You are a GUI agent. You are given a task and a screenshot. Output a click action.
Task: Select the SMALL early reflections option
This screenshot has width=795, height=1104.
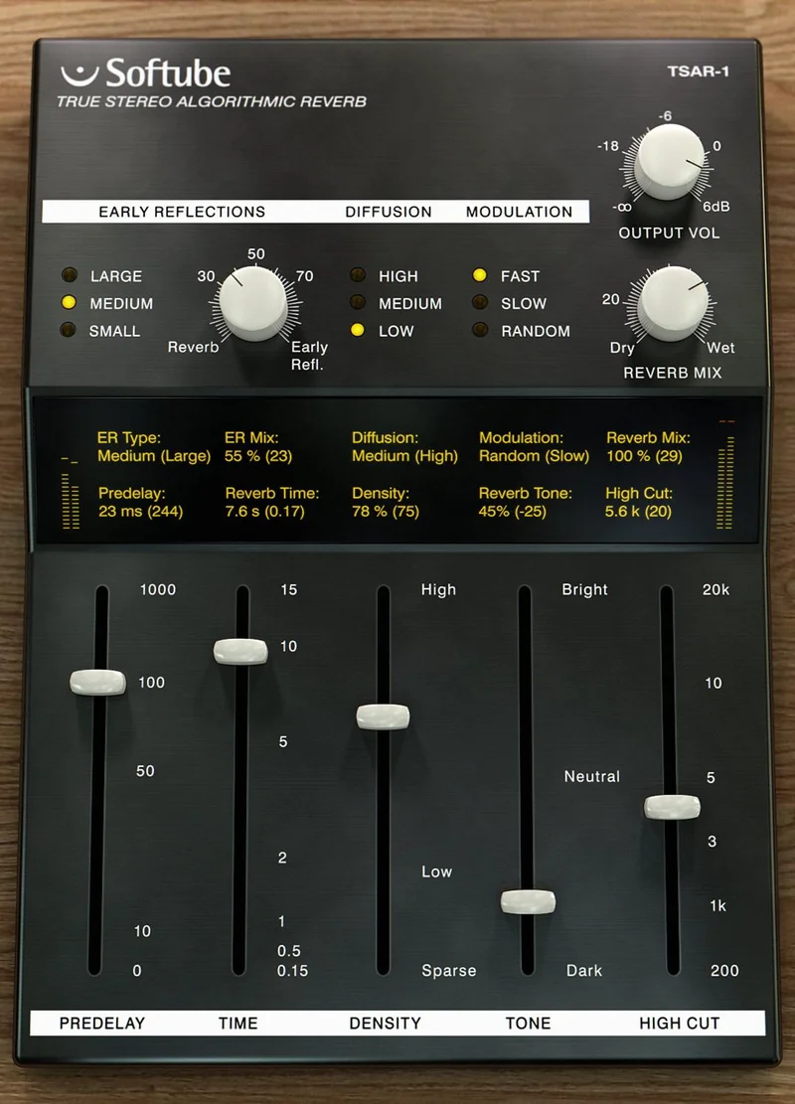[69, 330]
